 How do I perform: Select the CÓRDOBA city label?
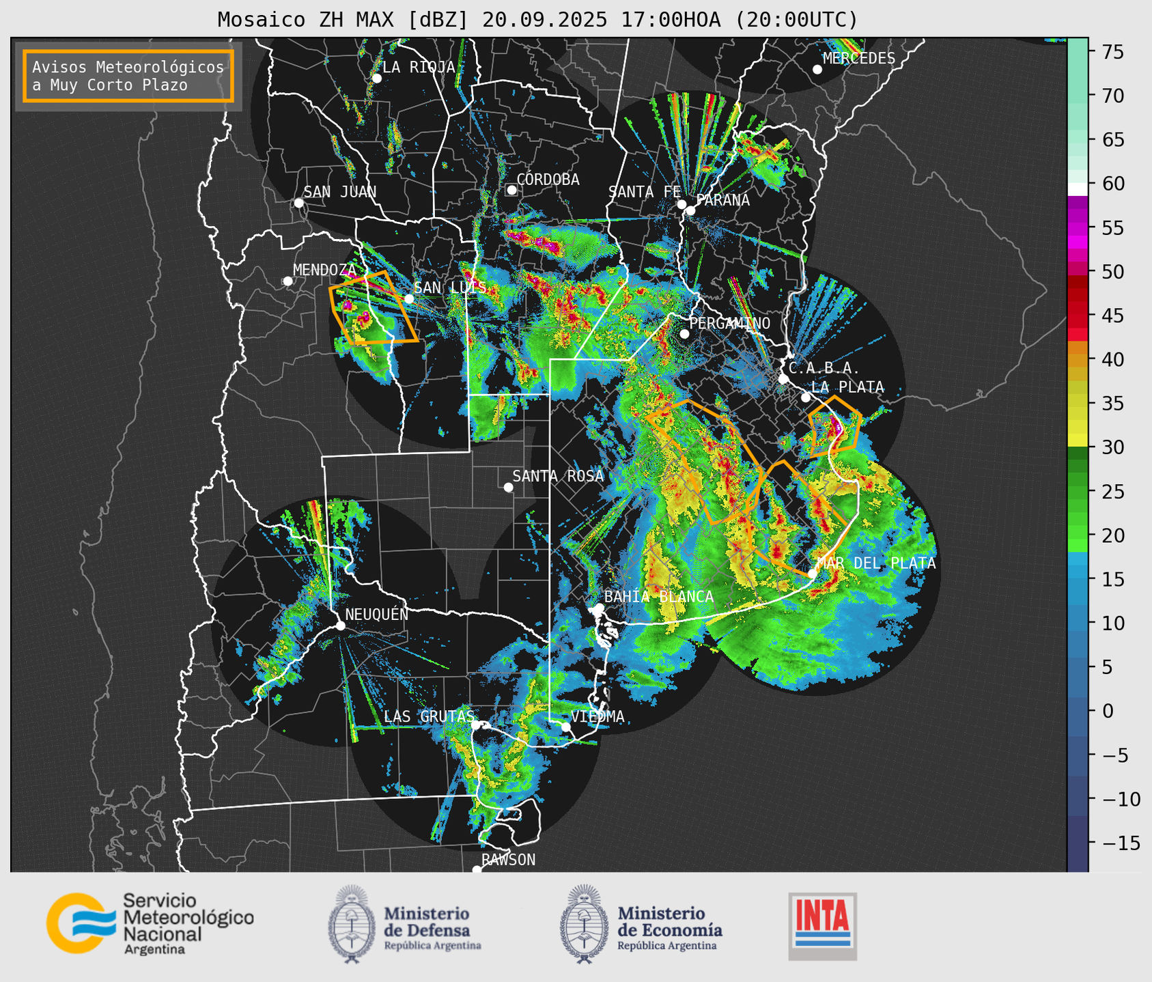coord(548,180)
